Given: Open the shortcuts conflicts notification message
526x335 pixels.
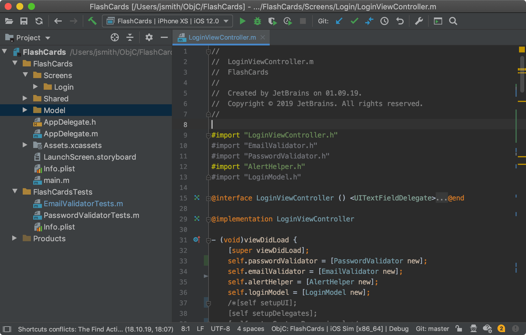Looking at the screenshot, I should [x=96, y=329].
